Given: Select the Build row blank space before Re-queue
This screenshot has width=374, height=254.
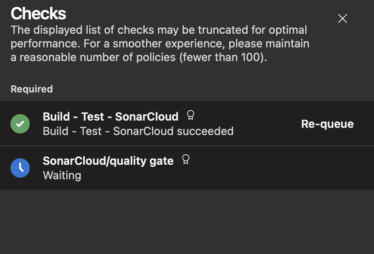Looking at the screenshot, I should (267, 124).
